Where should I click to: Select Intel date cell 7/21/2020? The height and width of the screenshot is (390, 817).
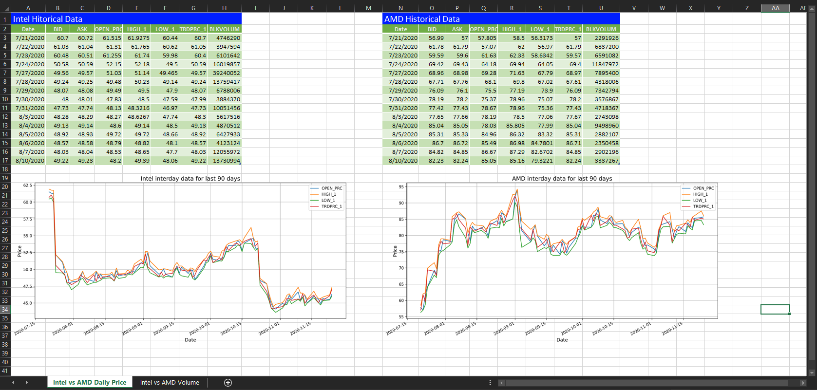[x=28, y=38]
